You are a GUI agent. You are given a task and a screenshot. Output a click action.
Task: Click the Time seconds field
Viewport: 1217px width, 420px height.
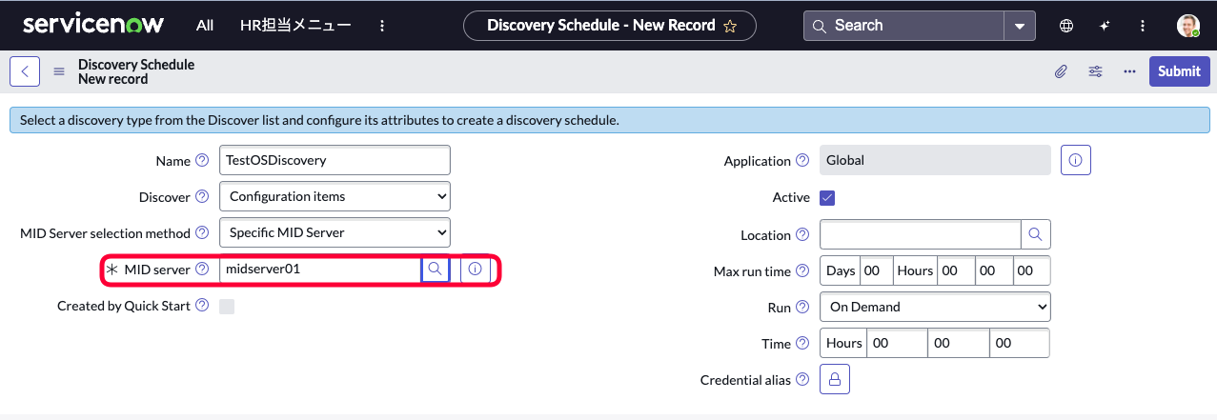click(x=1020, y=343)
